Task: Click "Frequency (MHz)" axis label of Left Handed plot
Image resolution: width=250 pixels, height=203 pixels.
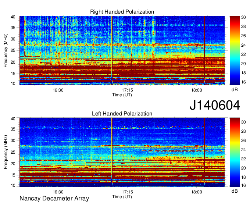Action: (x=6, y=152)
